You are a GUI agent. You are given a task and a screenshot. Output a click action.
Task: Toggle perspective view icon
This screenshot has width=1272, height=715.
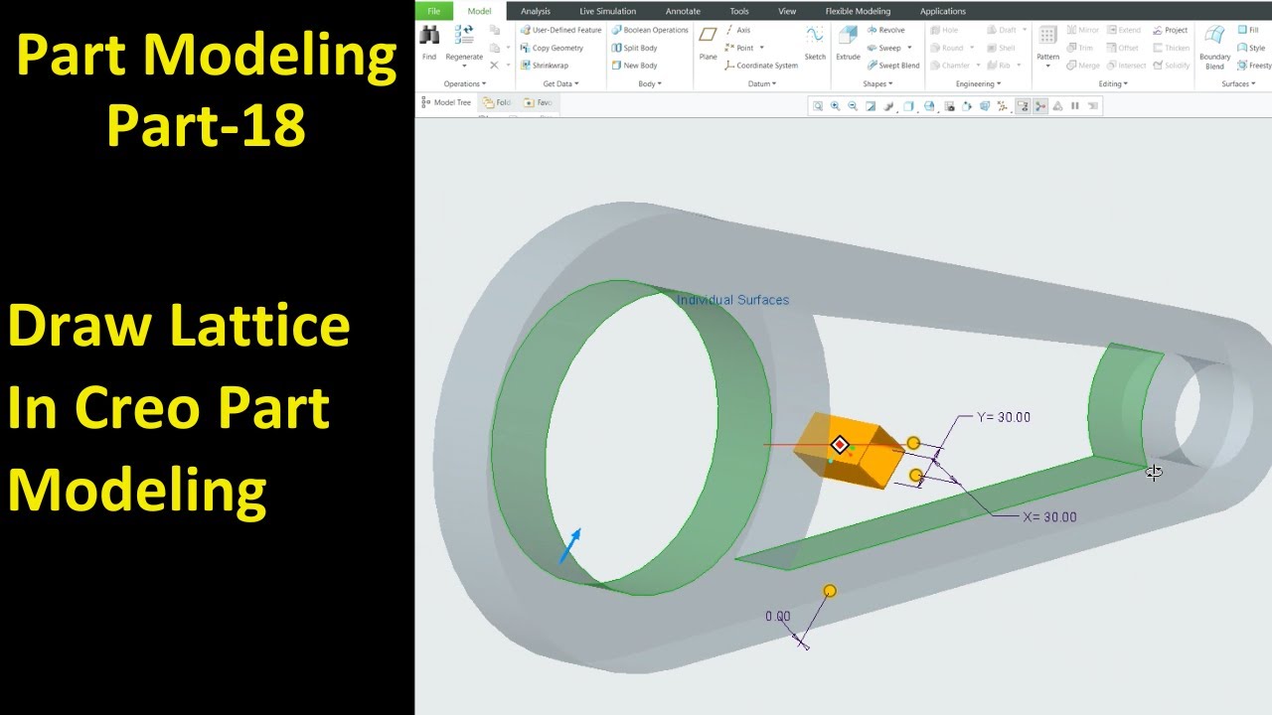click(x=985, y=106)
